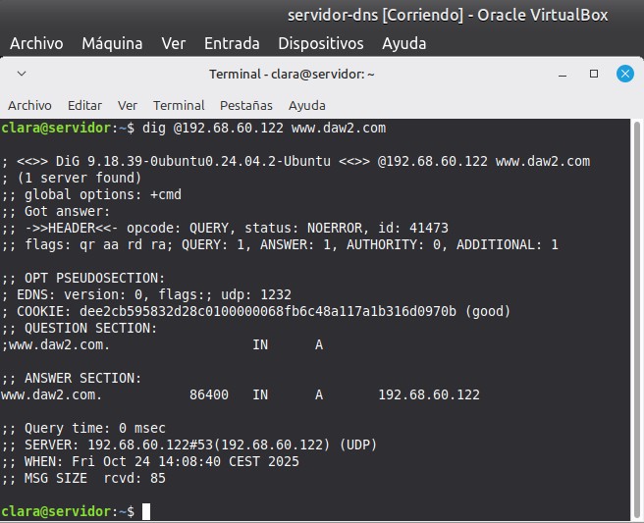Minimize the Terminal window
The width and height of the screenshot is (644, 523).
(563, 74)
